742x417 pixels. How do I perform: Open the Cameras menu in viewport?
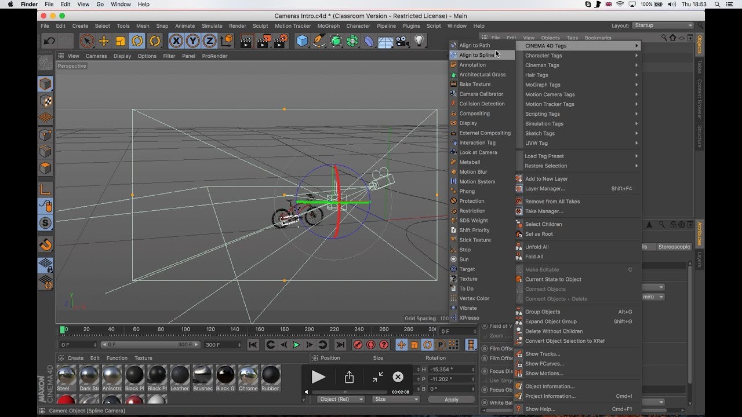point(96,56)
